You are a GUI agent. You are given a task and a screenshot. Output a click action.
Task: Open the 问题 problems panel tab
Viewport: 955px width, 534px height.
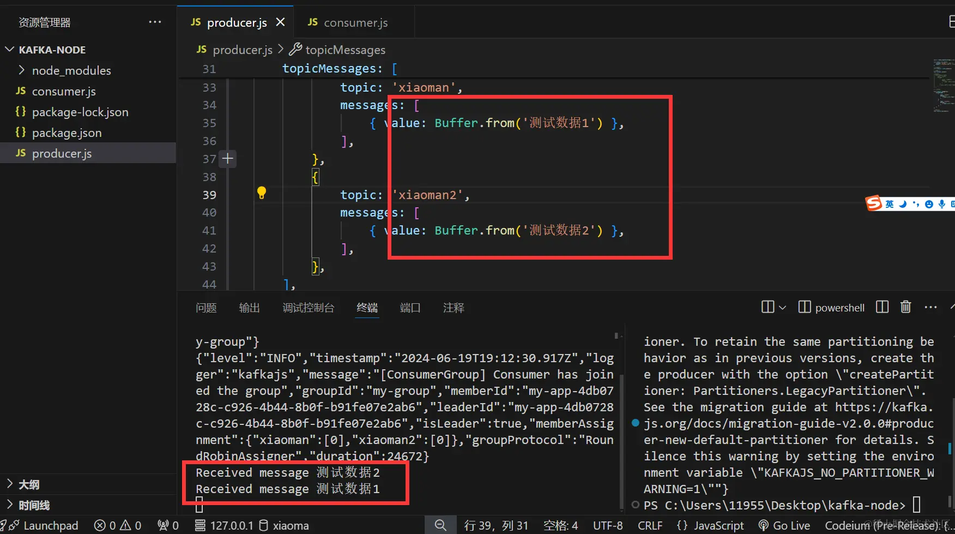206,308
